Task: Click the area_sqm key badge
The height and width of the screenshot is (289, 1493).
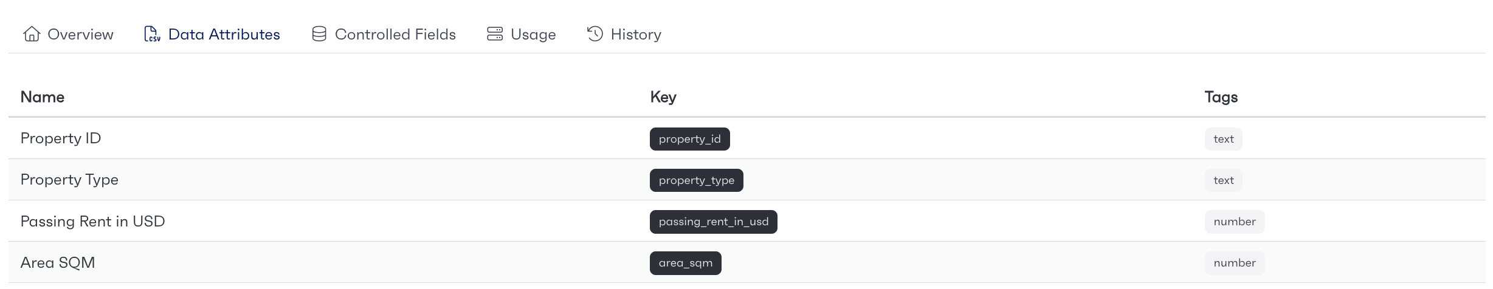Action: coord(686,263)
